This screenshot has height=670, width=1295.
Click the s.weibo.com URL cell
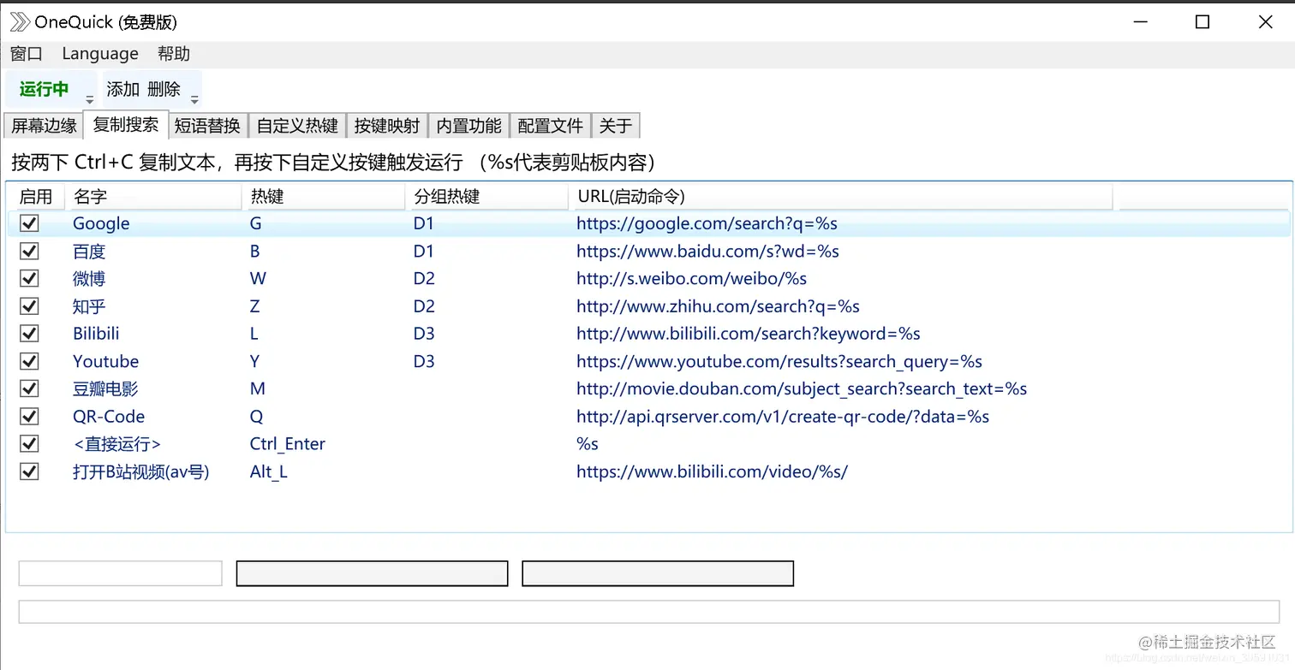click(x=691, y=279)
